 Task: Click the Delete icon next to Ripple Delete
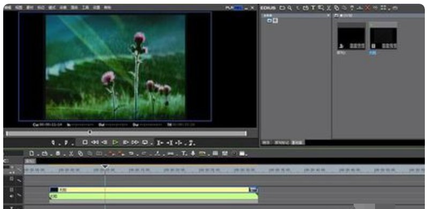(x=121, y=154)
